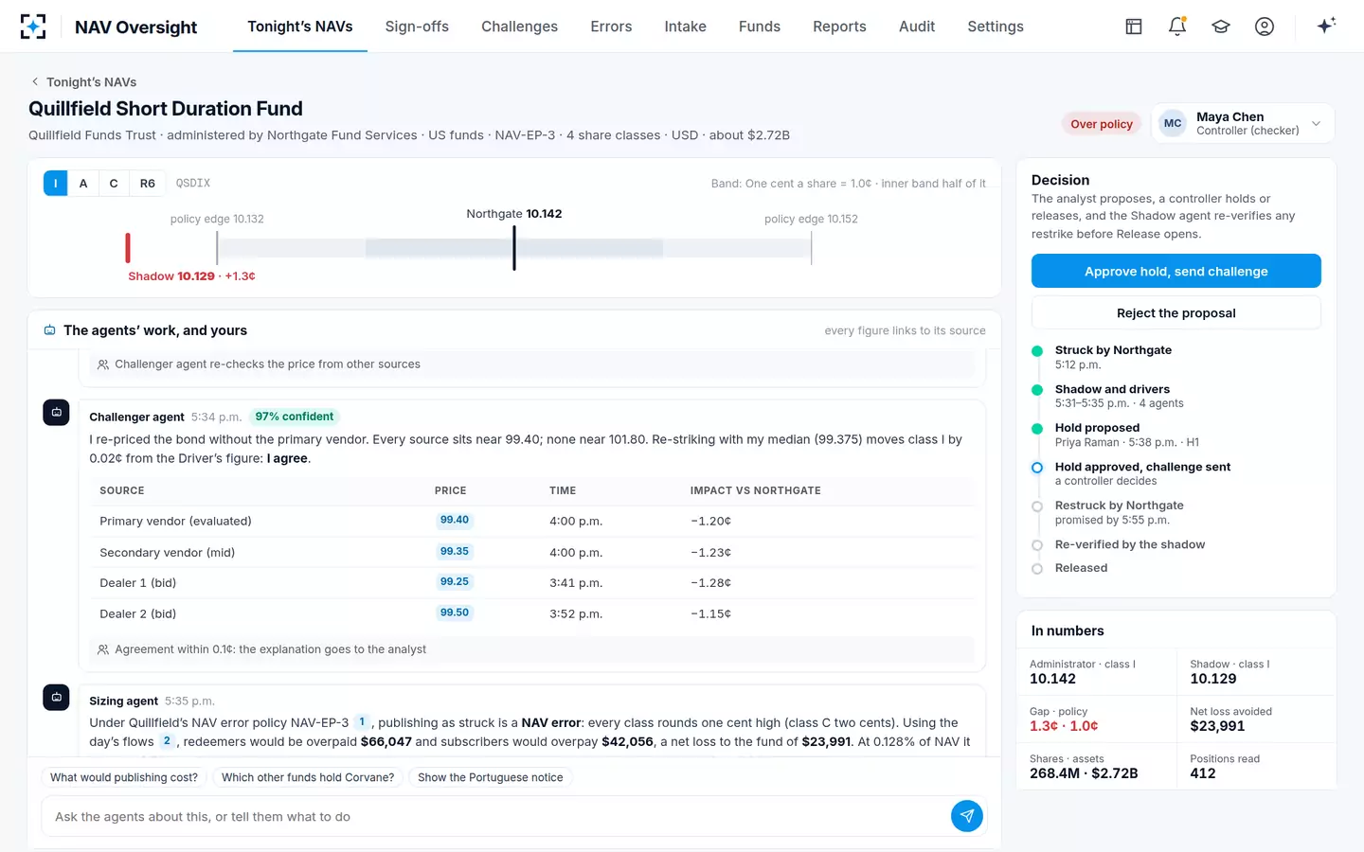This screenshot has height=852, width=1364.
Task: Send the message with the paper-plane button
Action: [966, 816]
